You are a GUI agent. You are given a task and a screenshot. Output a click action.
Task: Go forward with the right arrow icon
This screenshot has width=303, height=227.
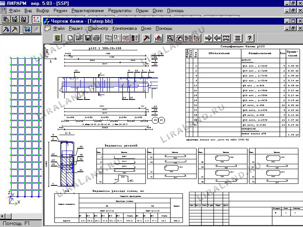[208, 38]
